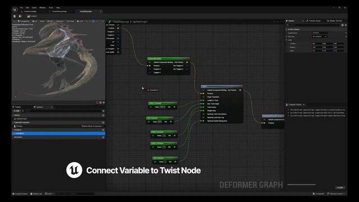Open the playback speed x1.0 menu

[x=80, y=21]
